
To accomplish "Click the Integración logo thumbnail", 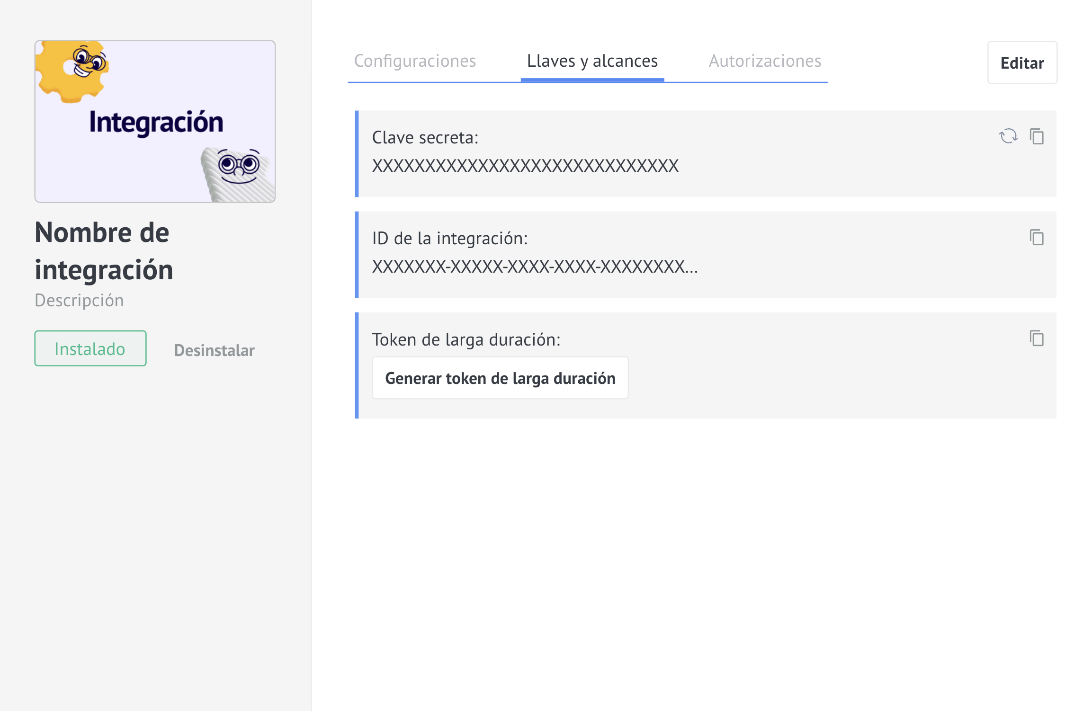I will click(x=155, y=121).
